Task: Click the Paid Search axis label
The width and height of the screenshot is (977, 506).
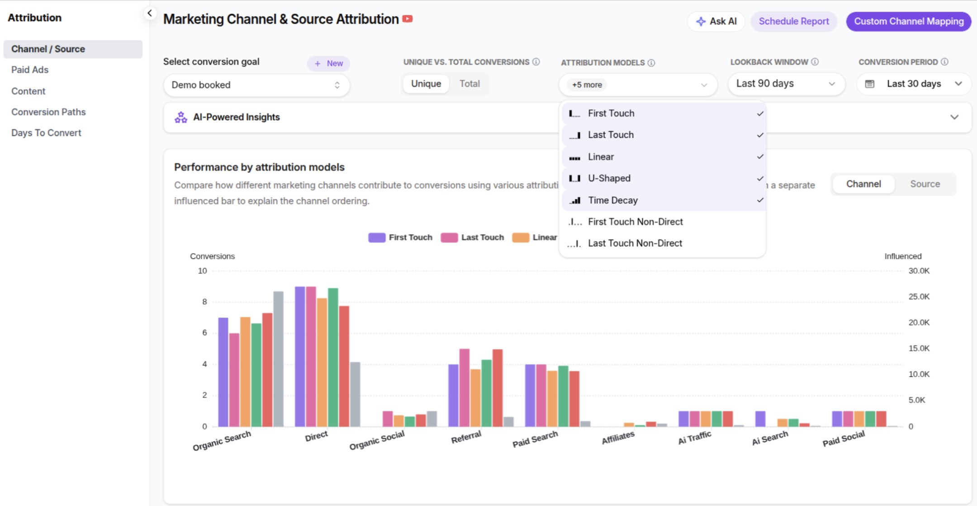Action: [x=535, y=439]
